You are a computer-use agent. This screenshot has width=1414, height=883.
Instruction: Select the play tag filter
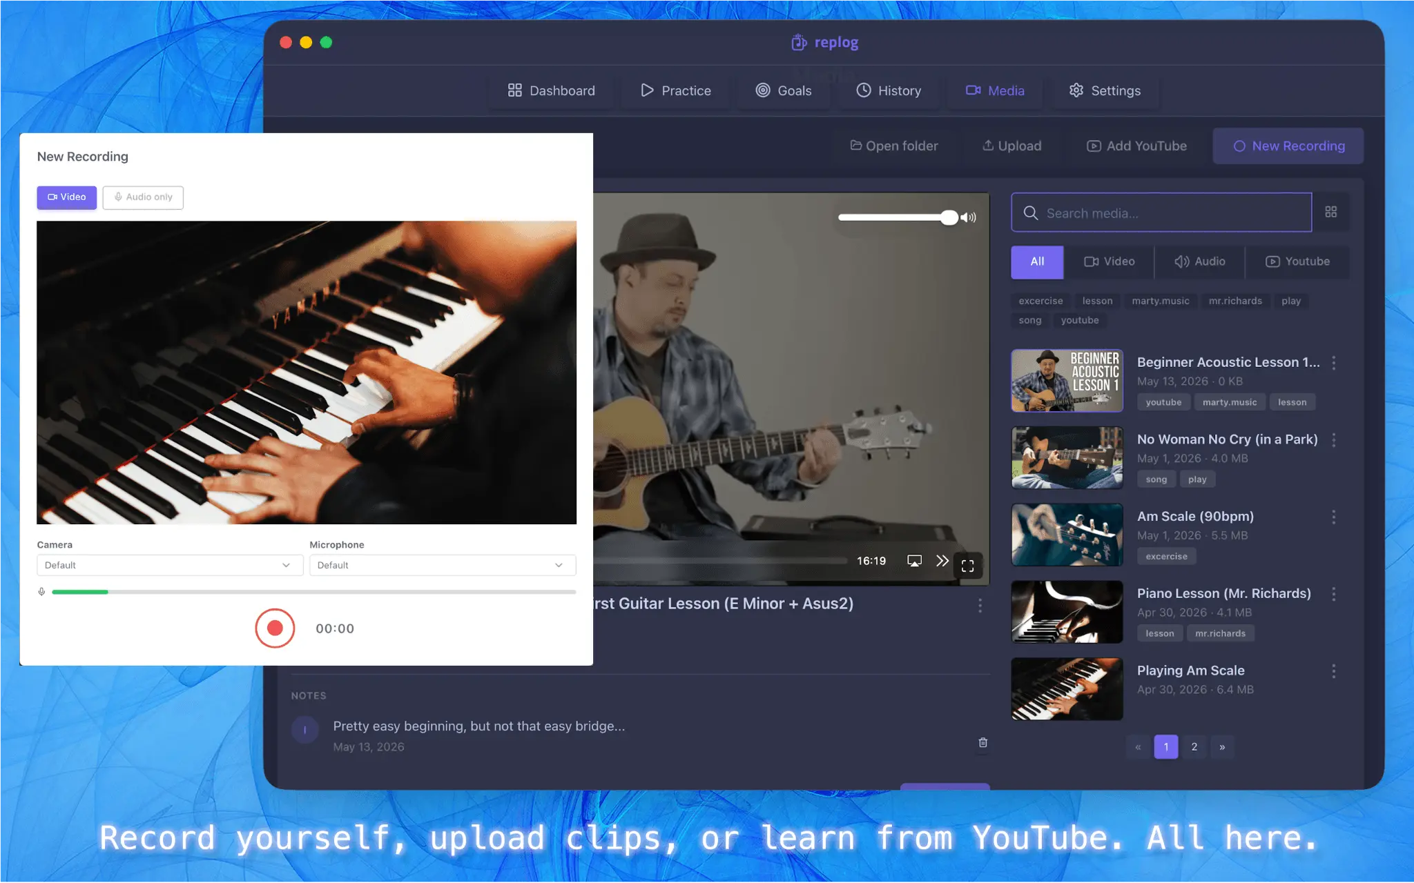[1291, 301]
